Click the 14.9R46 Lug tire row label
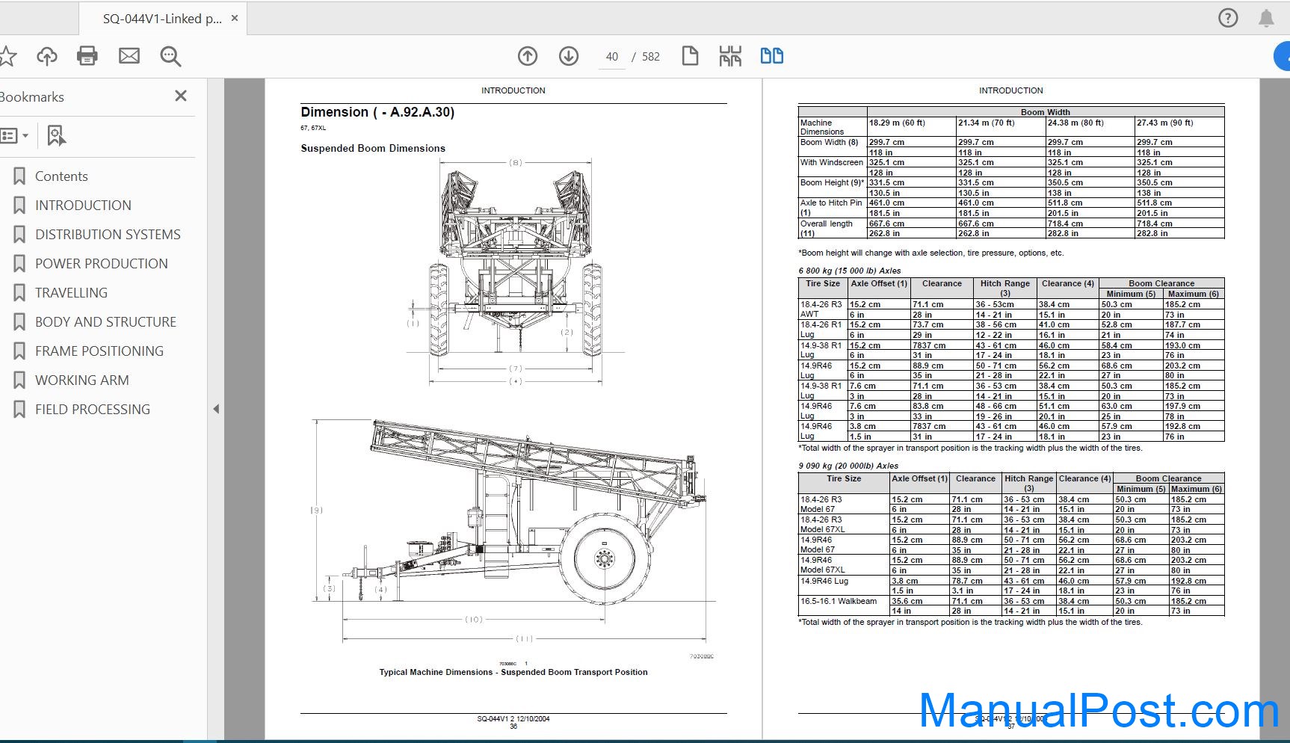This screenshot has width=1290, height=743. [824, 581]
